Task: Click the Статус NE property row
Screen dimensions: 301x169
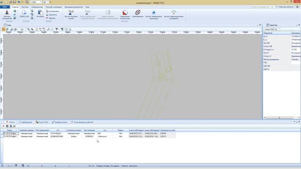Action: [x=282, y=46]
